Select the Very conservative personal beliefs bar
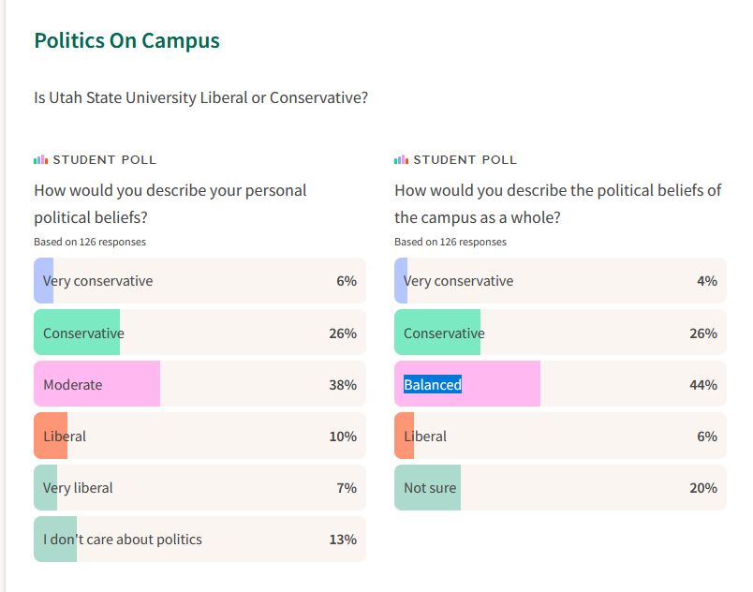The width and height of the screenshot is (753, 592). 199,281
